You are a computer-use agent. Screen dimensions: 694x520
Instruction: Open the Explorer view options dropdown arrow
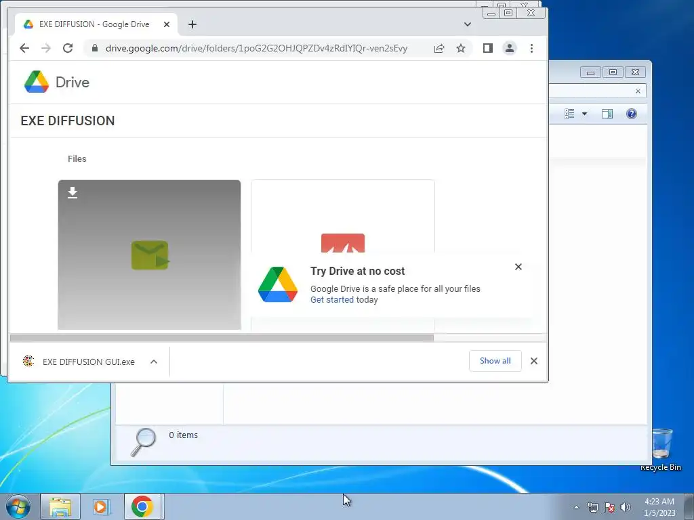(x=584, y=114)
